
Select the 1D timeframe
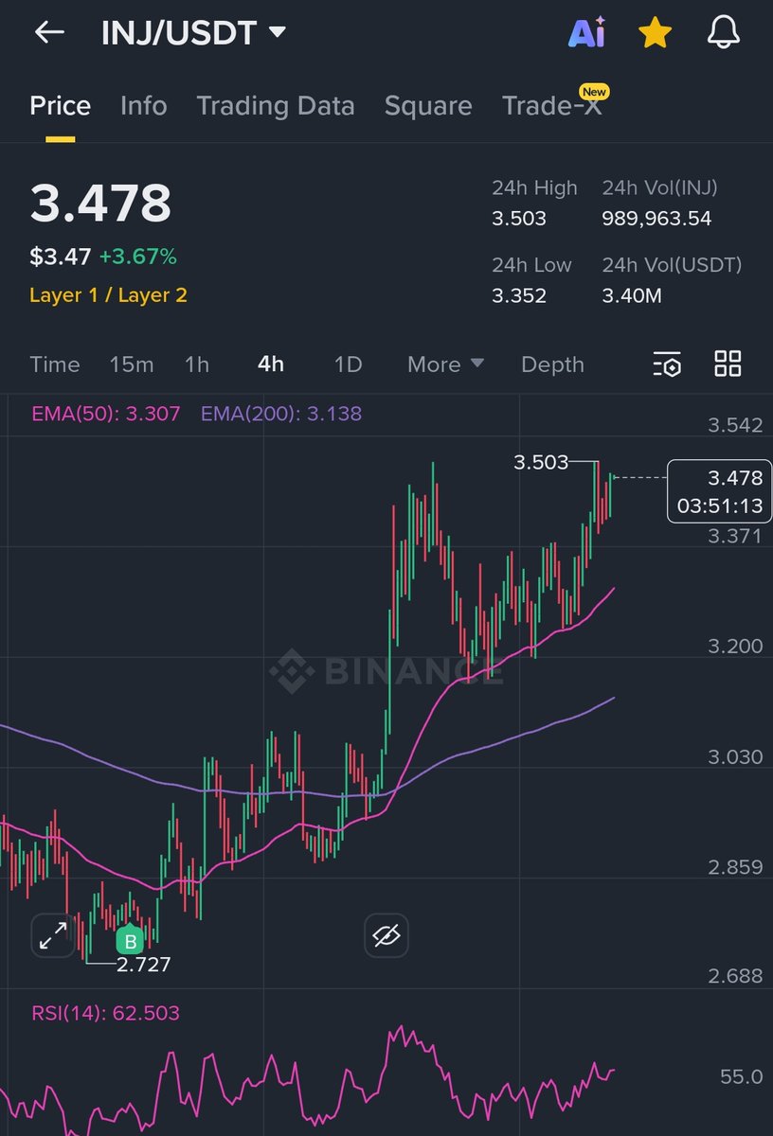tap(349, 364)
